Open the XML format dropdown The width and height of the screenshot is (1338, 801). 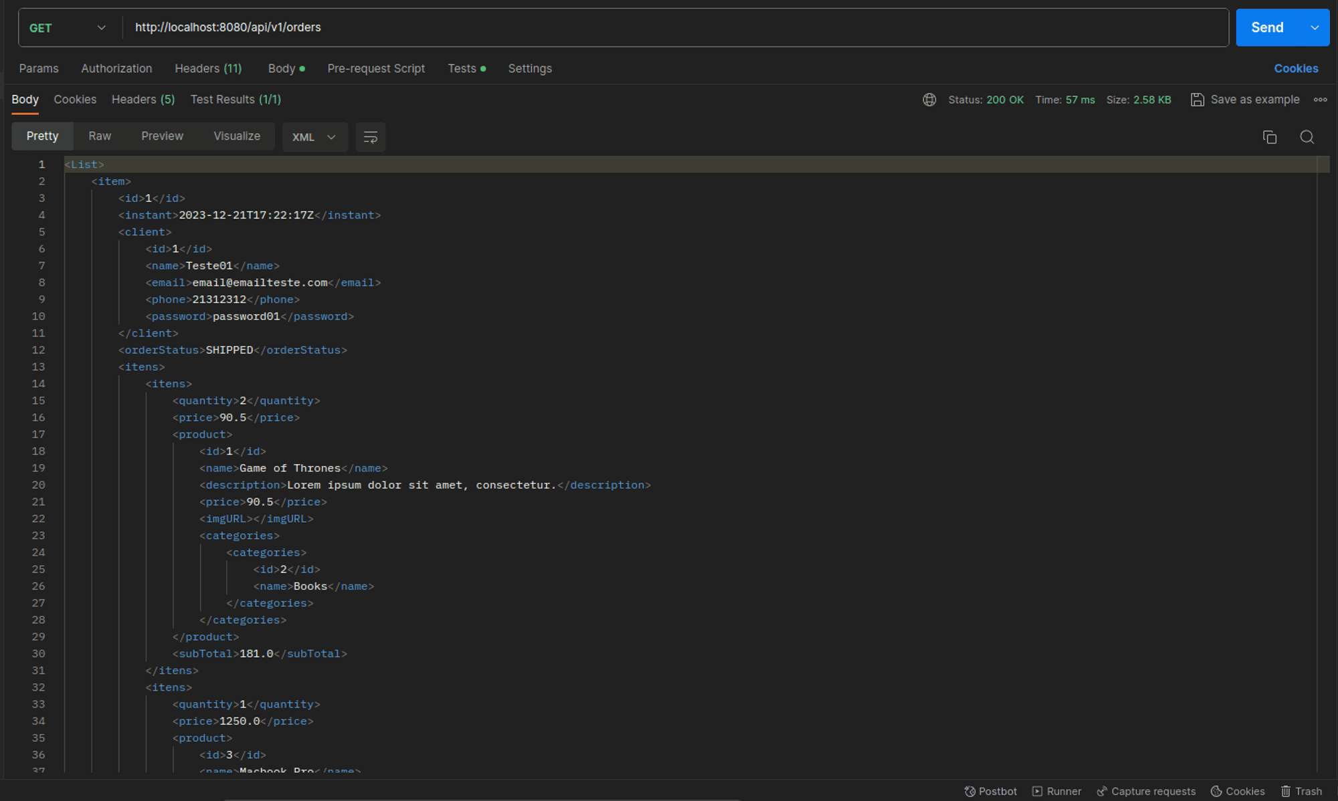click(314, 137)
